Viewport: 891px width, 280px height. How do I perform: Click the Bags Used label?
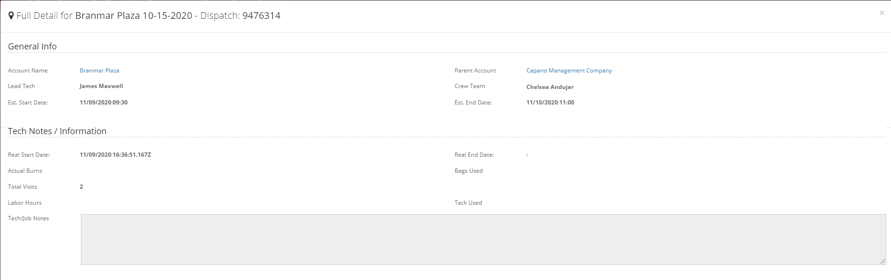click(x=469, y=171)
